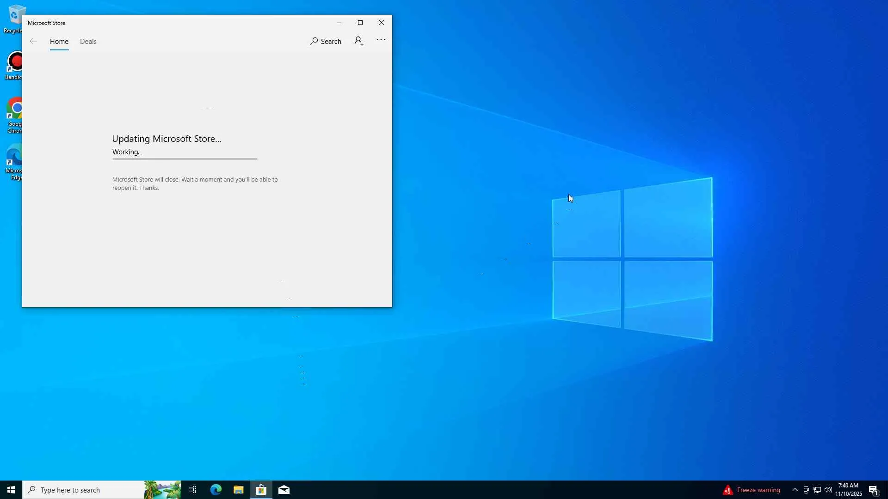Viewport: 888px width, 499px height.
Task: Click the back arrow in Store
Action: (x=33, y=42)
